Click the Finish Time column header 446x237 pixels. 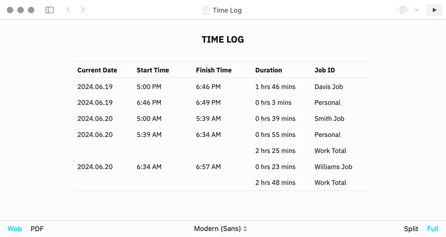(213, 70)
